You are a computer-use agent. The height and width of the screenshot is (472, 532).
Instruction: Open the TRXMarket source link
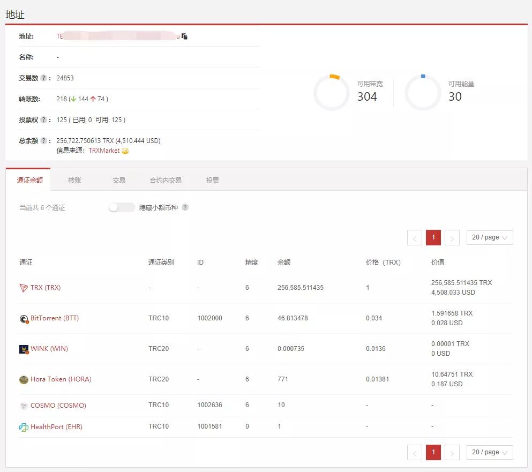tap(104, 151)
